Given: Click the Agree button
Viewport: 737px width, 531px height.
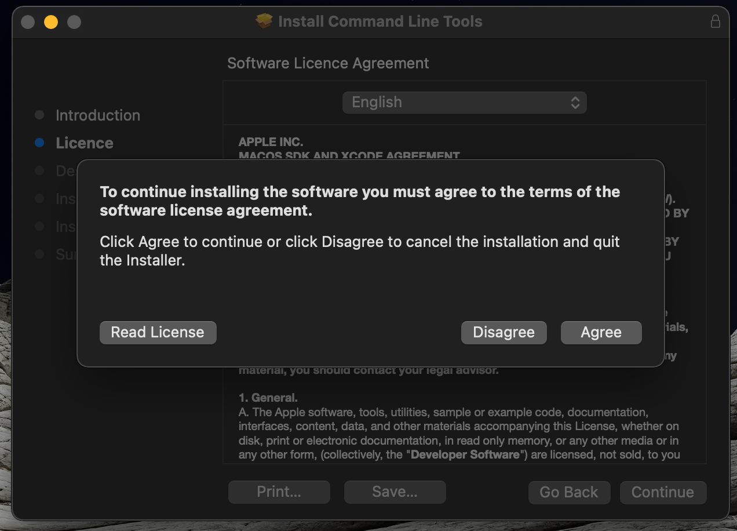Looking at the screenshot, I should click(601, 333).
